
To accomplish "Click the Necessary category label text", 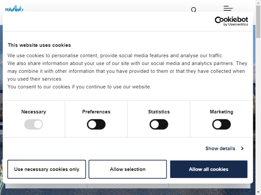I will (34, 112).
